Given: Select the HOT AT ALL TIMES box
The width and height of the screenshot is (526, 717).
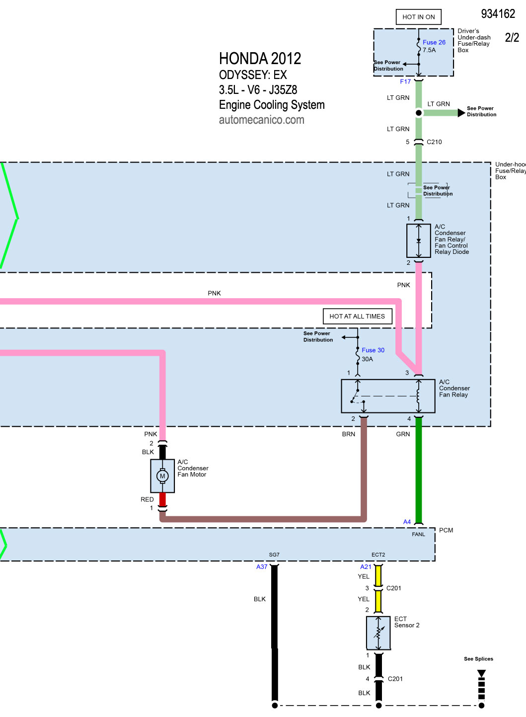Looking at the screenshot, I should pos(357,316).
